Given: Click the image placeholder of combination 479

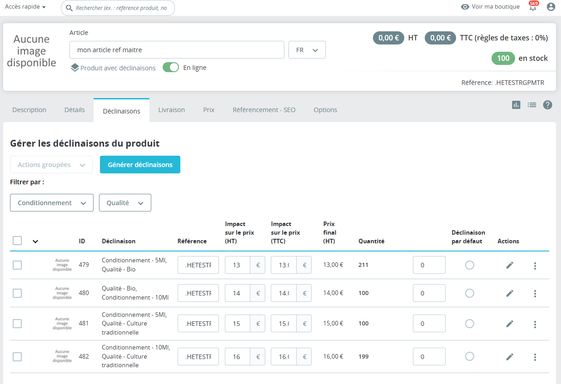Looking at the screenshot, I should click(x=62, y=265).
